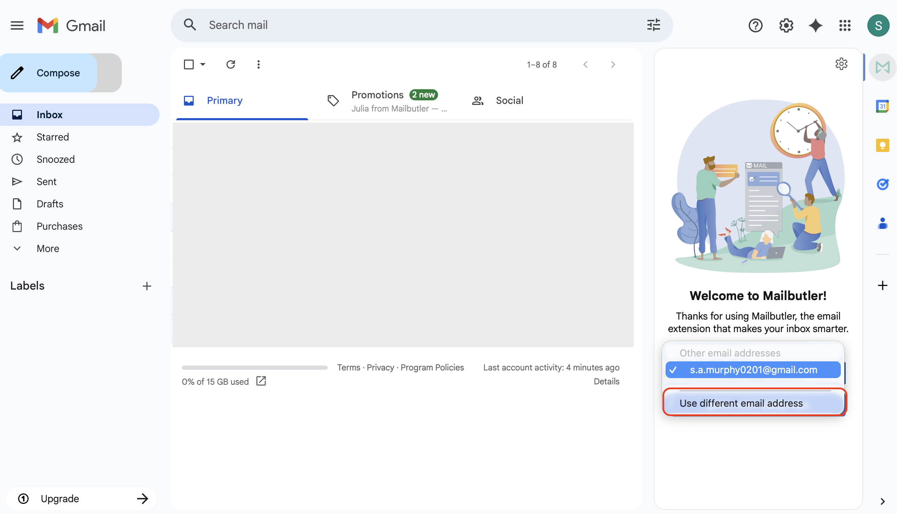Click the storage usage progress bar

coord(254,368)
